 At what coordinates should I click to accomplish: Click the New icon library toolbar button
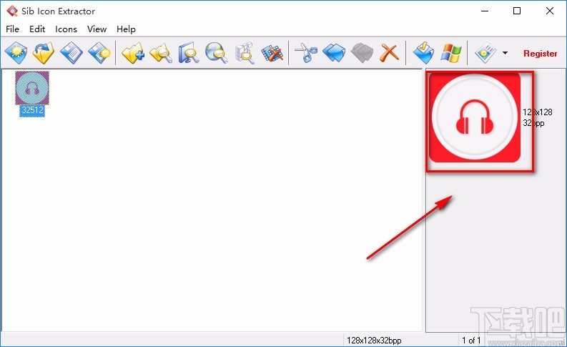point(16,53)
